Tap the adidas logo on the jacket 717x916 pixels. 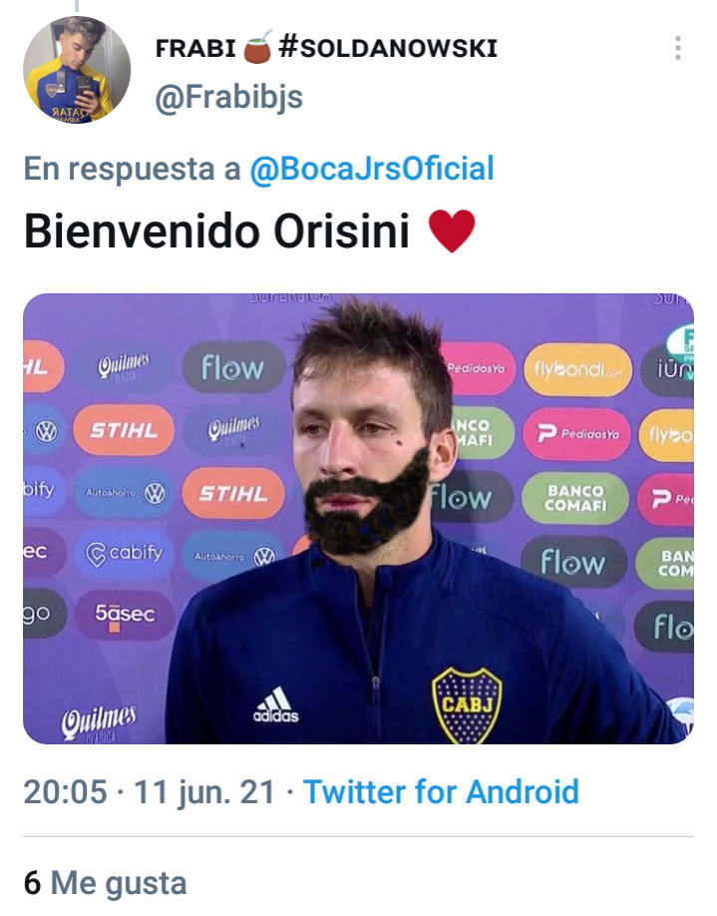275,705
